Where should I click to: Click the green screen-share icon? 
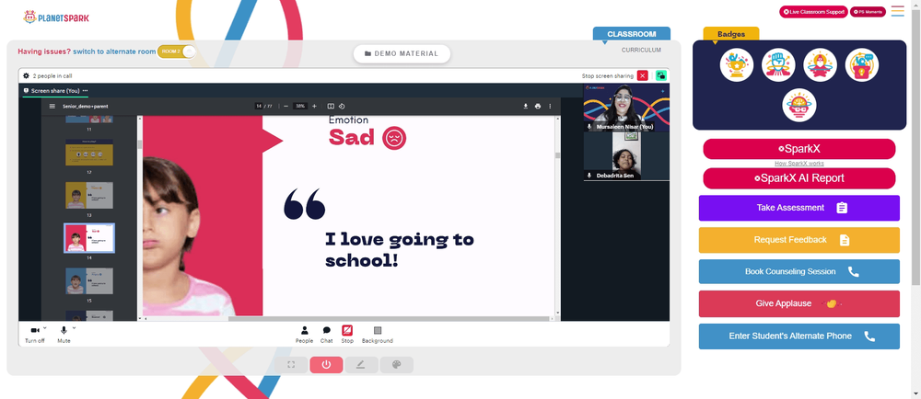[x=660, y=75]
